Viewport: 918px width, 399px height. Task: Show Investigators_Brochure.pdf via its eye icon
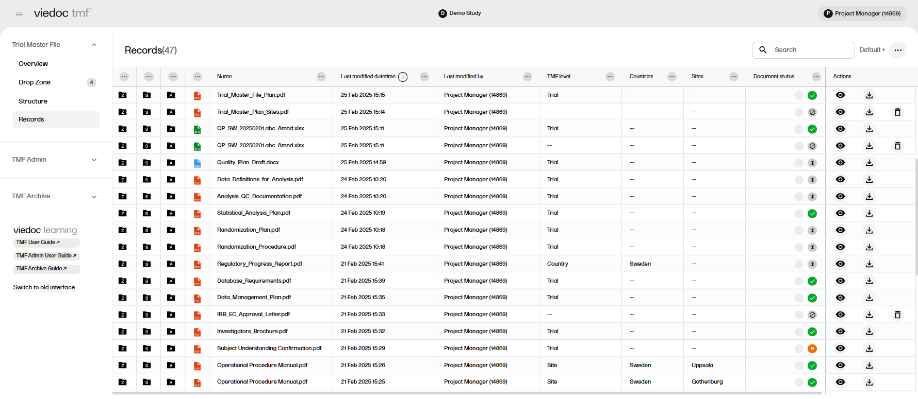click(840, 332)
